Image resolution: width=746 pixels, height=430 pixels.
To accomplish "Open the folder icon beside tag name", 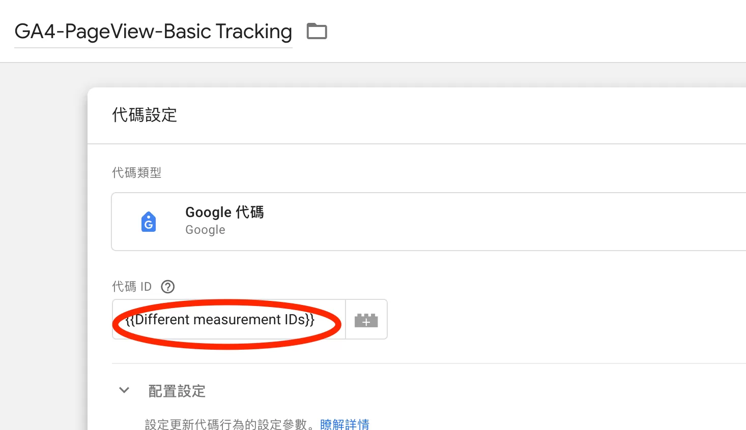I will pyautogui.click(x=317, y=32).
